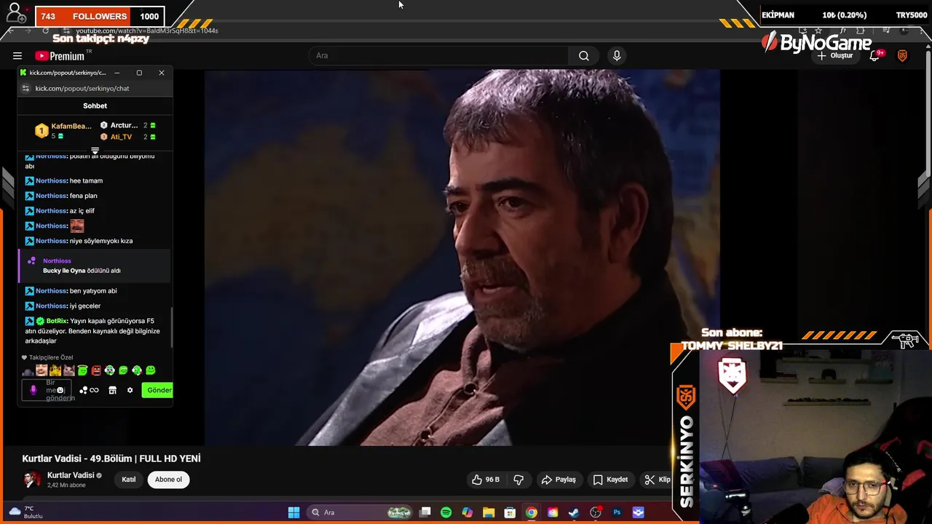Open Steam from the taskbar
Screen dimensions: 932x524
click(x=574, y=512)
